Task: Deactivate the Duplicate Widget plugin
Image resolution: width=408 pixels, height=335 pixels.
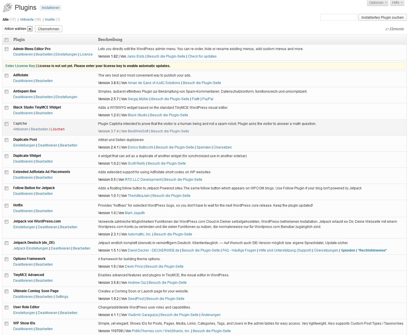Action: [23, 161]
